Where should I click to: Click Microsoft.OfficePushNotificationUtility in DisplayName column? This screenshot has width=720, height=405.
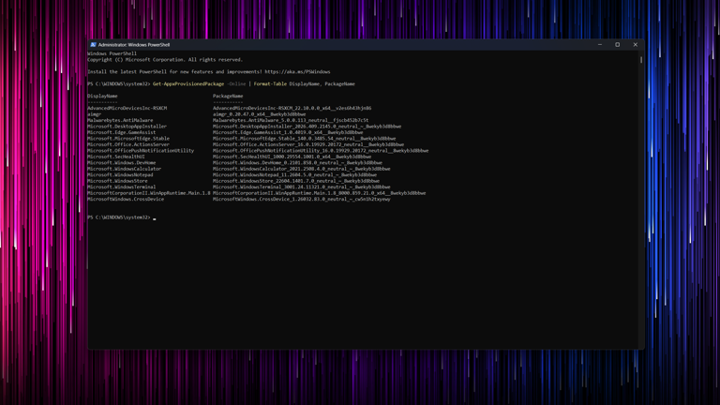click(141, 151)
